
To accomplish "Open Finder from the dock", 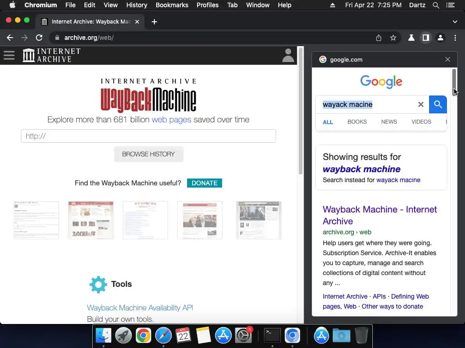I will 104,336.
